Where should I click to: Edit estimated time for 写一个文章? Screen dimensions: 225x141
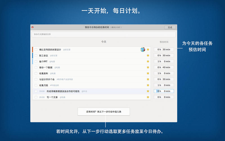point(164,97)
